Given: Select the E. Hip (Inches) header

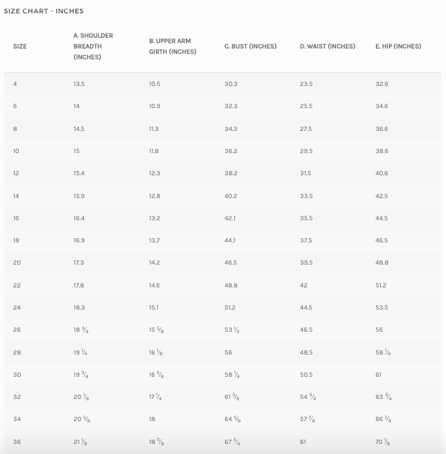Looking at the screenshot, I should point(398,46).
